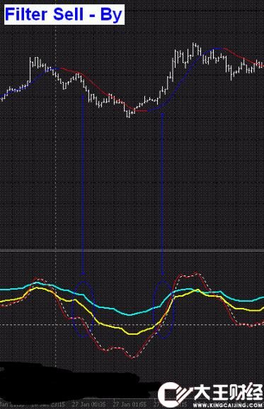264x409 pixels.
Task: Click the horizontal dashed level line in indicator
Action: (132, 325)
